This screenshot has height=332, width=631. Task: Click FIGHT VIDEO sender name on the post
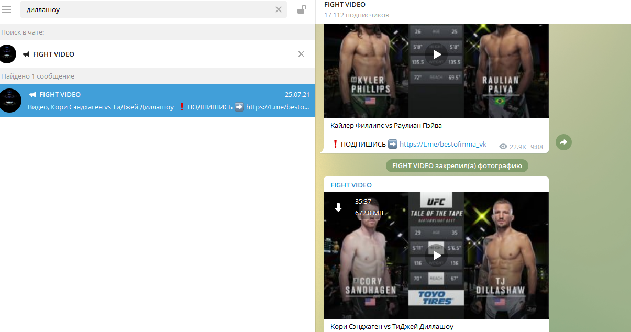point(351,185)
